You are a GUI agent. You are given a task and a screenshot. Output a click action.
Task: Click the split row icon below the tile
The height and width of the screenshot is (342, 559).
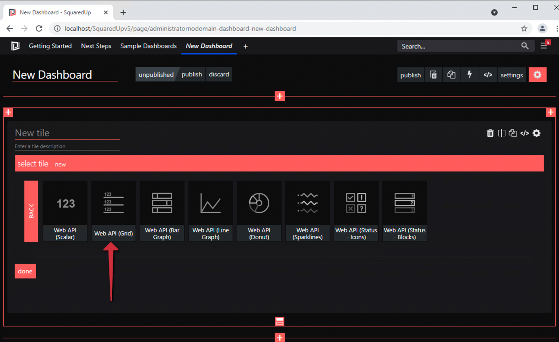point(280,321)
